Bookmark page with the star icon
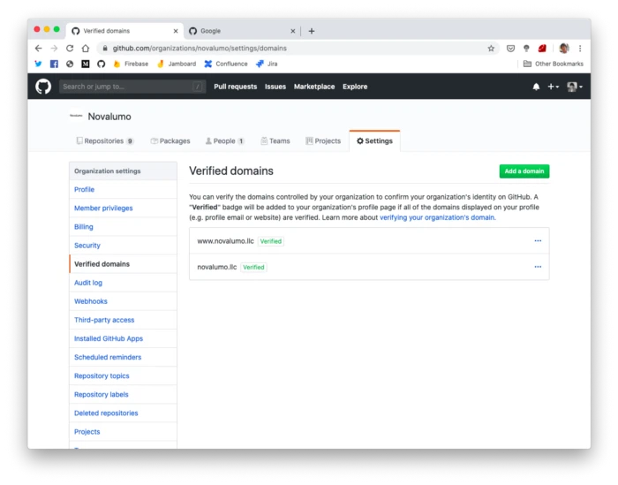This screenshot has width=618, height=485. pyautogui.click(x=491, y=49)
